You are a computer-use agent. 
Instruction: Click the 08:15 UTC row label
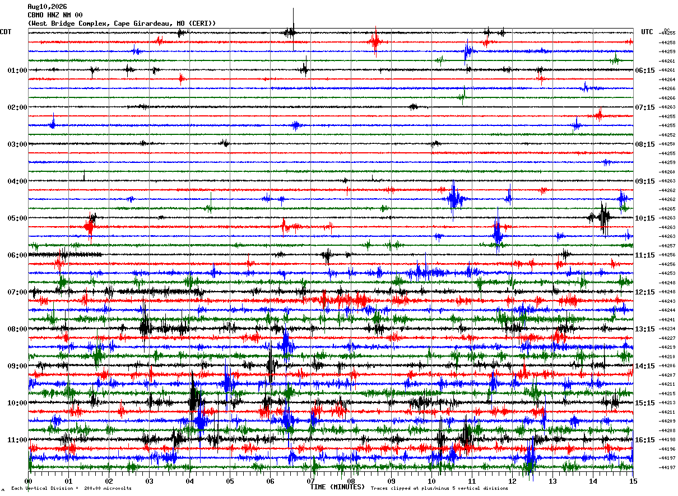pyautogui.click(x=645, y=144)
